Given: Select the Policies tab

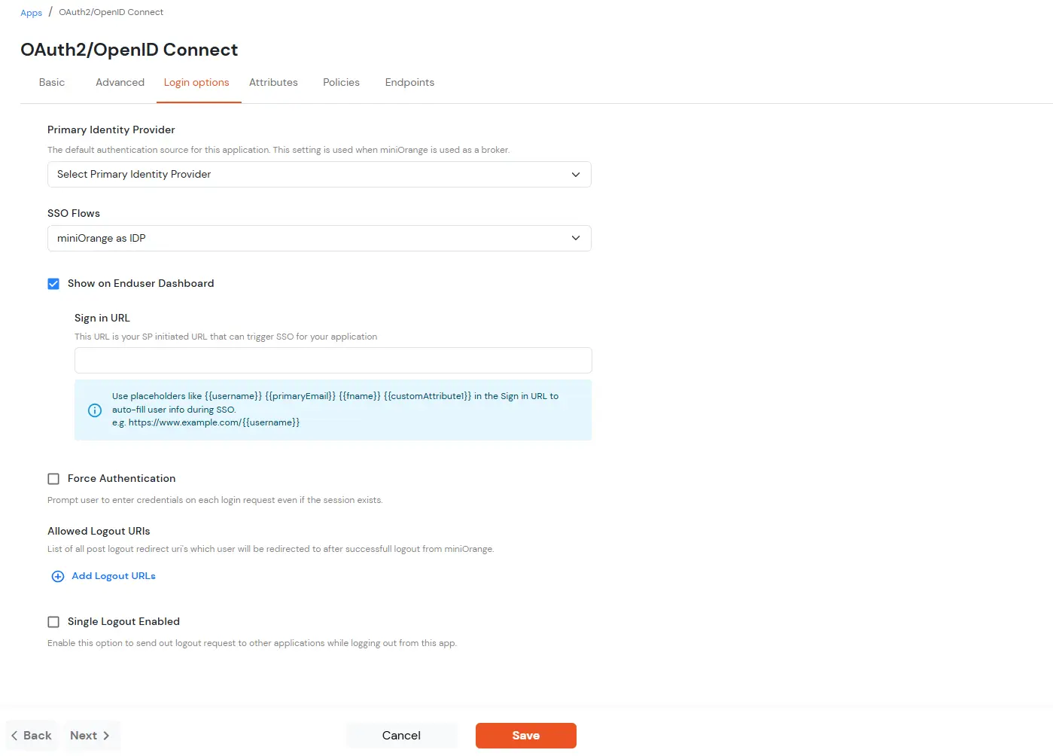Looking at the screenshot, I should 341,82.
